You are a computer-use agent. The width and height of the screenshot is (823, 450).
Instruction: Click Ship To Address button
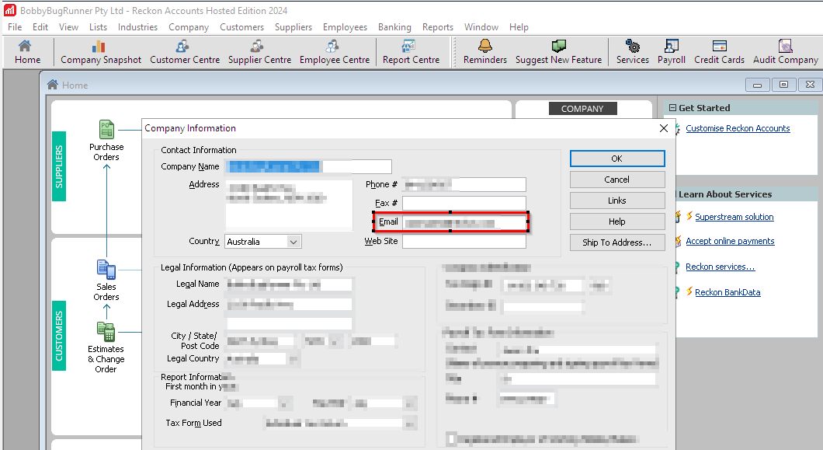(x=617, y=242)
